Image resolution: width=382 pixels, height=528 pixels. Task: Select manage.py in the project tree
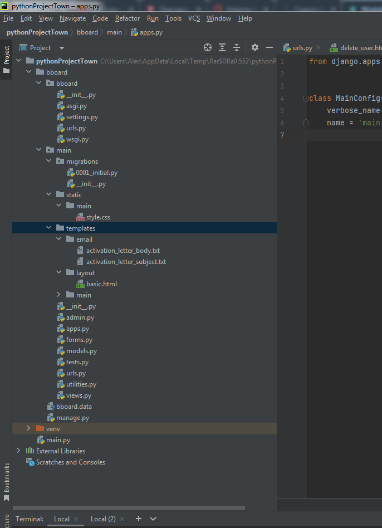tap(73, 417)
